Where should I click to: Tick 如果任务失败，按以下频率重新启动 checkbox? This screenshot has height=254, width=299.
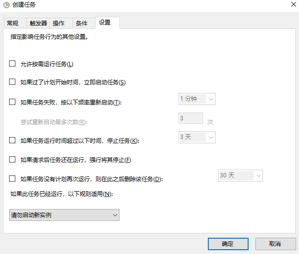[x=12, y=102]
